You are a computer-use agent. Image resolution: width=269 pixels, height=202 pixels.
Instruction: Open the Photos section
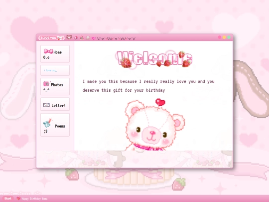point(55,86)
